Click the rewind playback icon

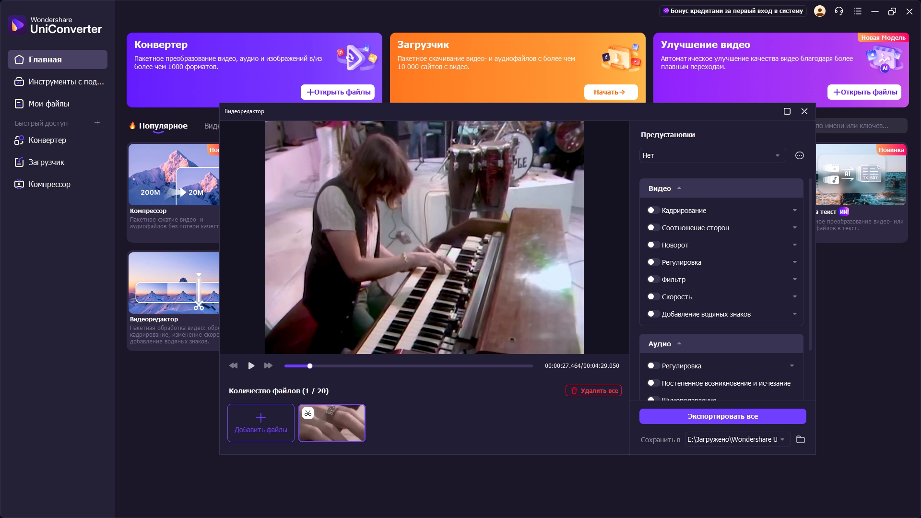pos(234,366)
